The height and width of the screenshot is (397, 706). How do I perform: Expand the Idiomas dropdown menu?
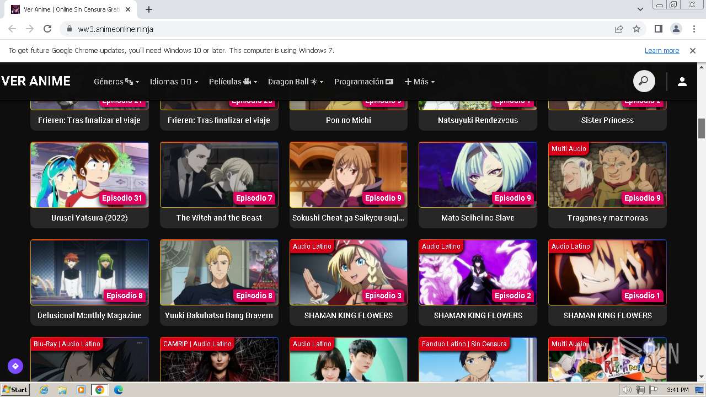(174, 82)
